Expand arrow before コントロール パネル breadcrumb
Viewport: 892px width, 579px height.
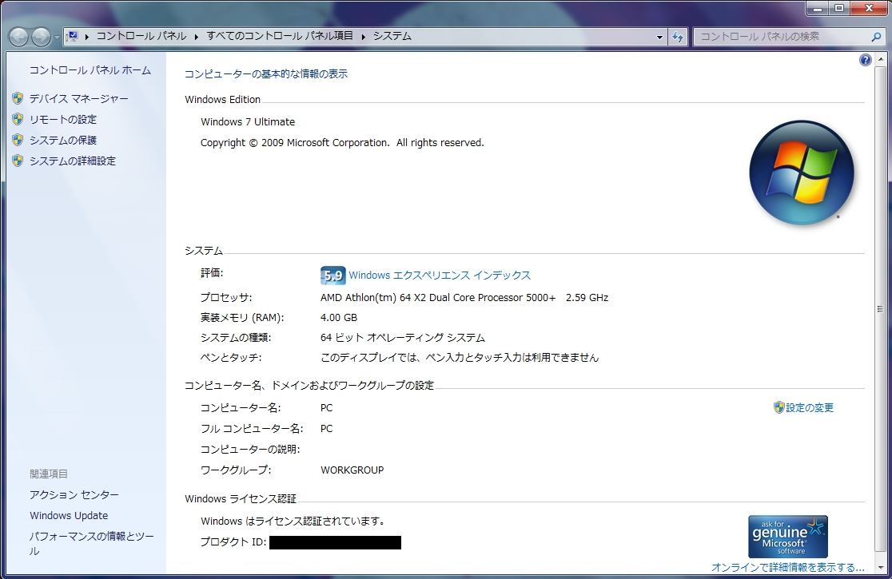tap(87, 37)
